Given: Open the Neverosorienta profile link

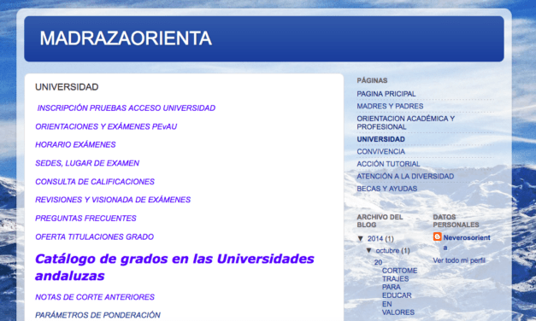Looking at the screenshot, I should pos(467,242).
